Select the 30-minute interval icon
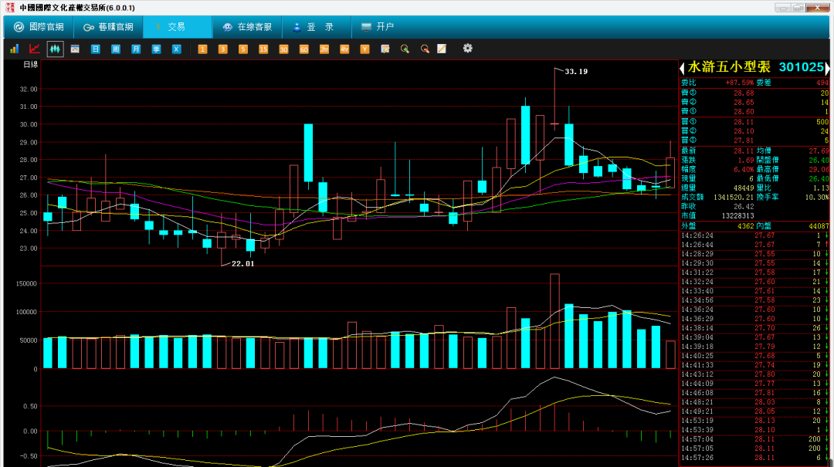834x467 pixels. pos(283,49)
